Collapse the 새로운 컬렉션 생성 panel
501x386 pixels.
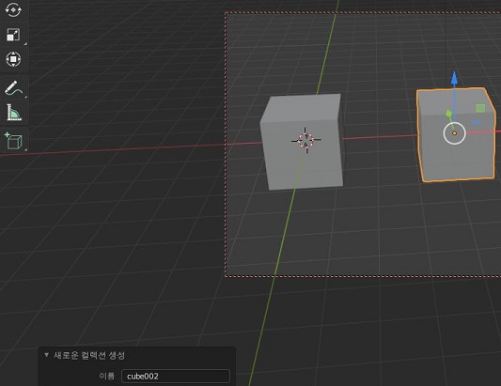(46, 355)
